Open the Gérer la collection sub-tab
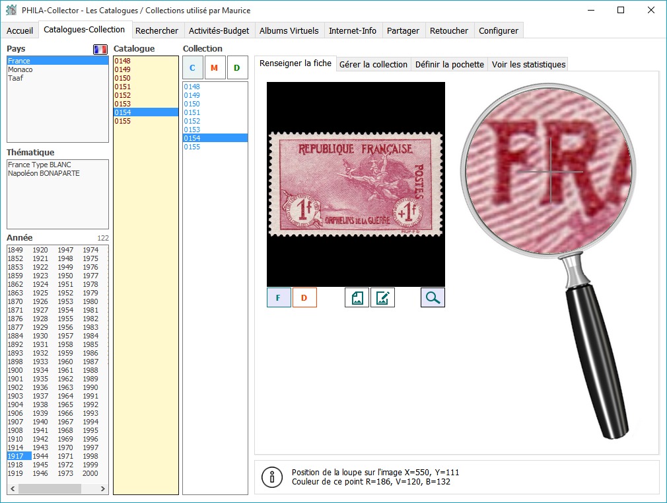This screenshot has width=667, height=503. click(x=373, y=64)
